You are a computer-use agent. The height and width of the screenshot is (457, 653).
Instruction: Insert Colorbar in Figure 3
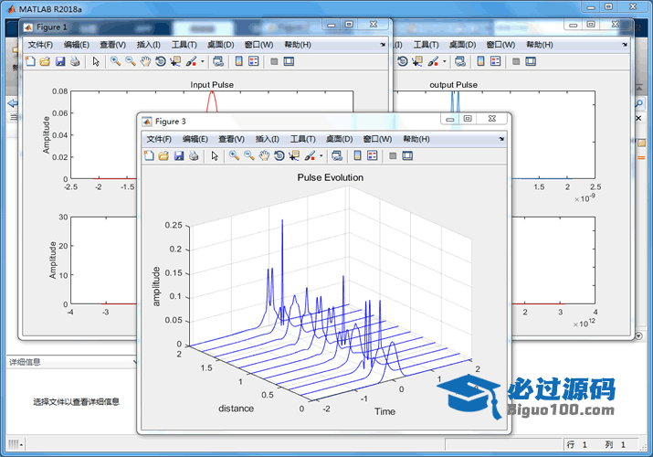point(357,155)
